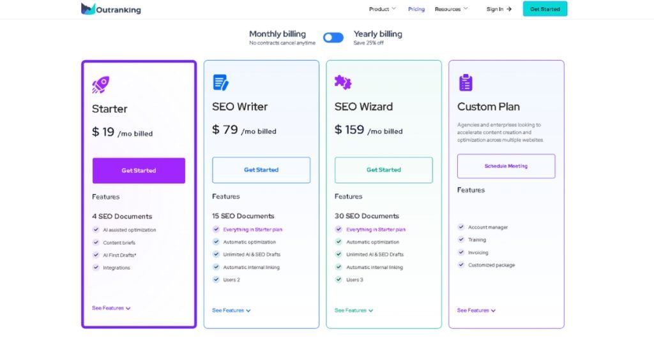Viewport: 654px width, 343px height.
Task: Click Everything in Starter plan link under SEO Writer
Action: click(253, 230)
